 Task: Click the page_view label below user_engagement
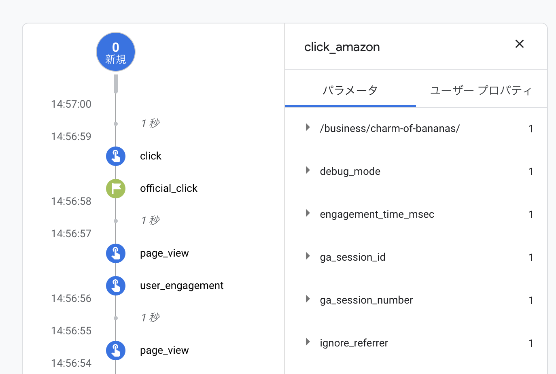coord(164,351)
